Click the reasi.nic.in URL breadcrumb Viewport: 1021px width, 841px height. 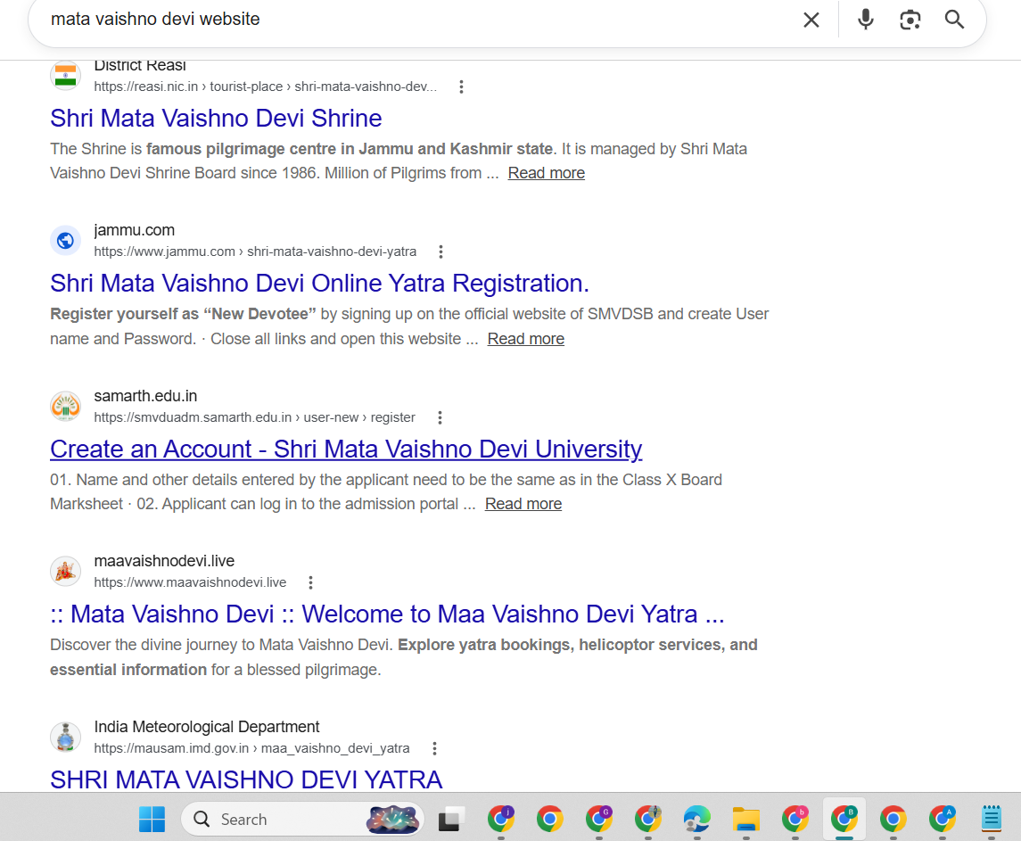tap(265, 87)
